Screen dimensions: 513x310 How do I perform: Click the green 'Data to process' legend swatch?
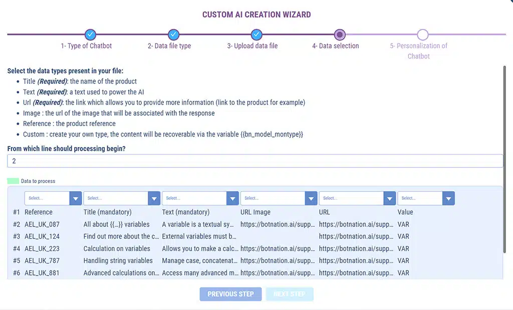[x=14, y=181]
